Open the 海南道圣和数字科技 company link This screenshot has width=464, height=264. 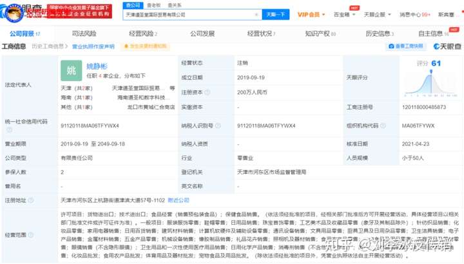point(144,98)
